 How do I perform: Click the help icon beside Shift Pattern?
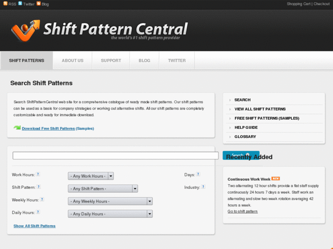tap(39, 186)
